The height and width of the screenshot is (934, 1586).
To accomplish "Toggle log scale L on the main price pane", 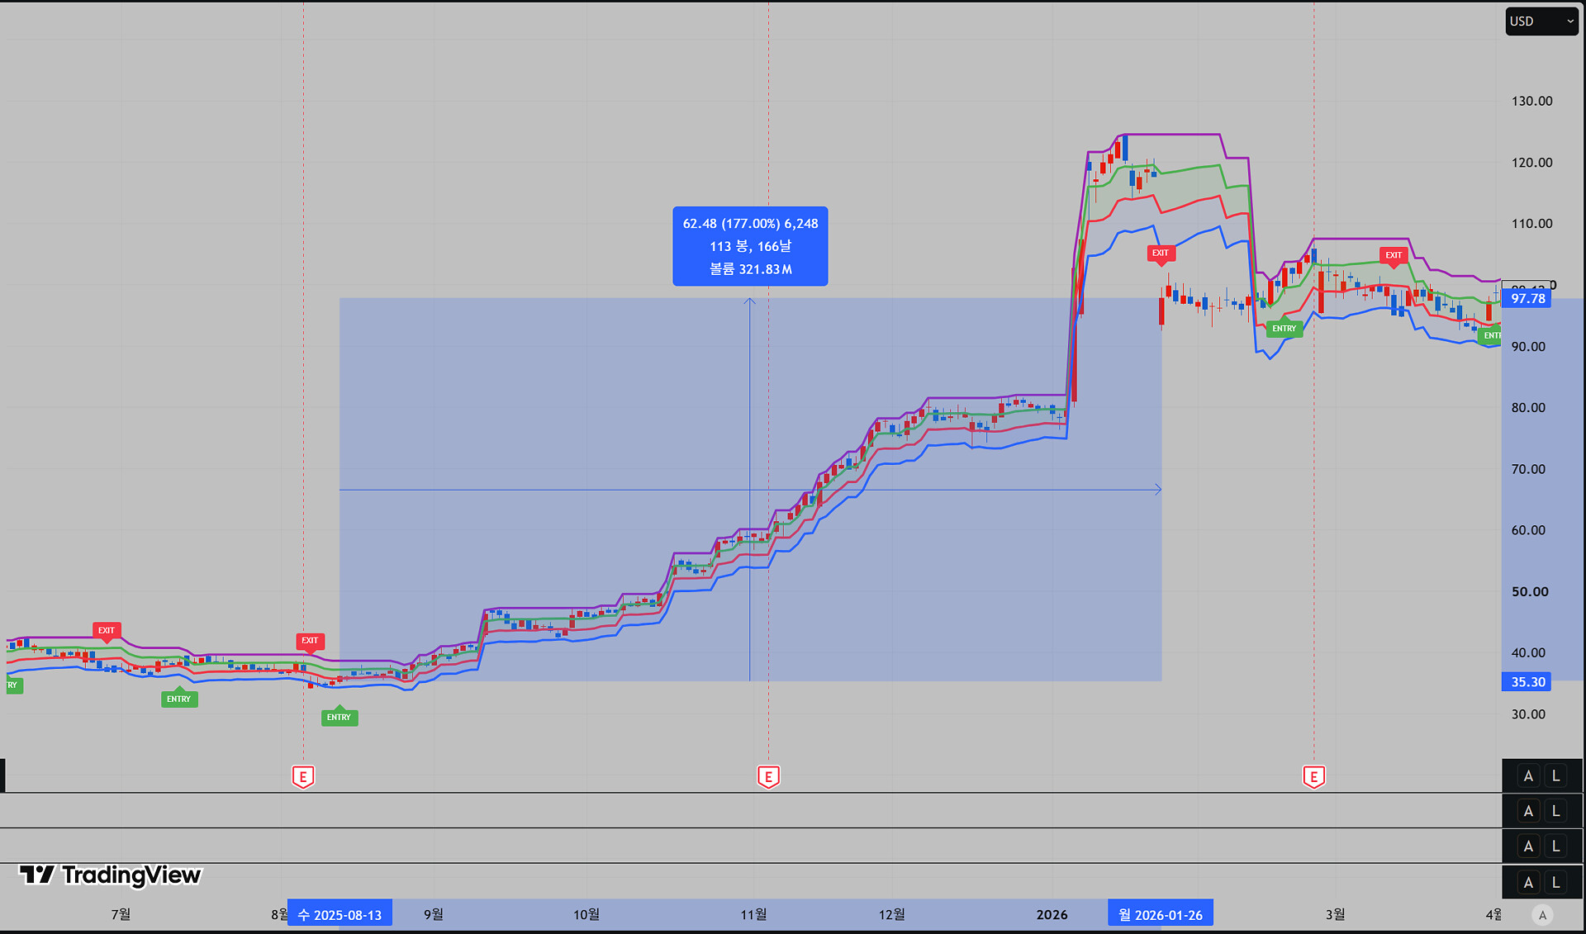I will [x=1556, y=776].
